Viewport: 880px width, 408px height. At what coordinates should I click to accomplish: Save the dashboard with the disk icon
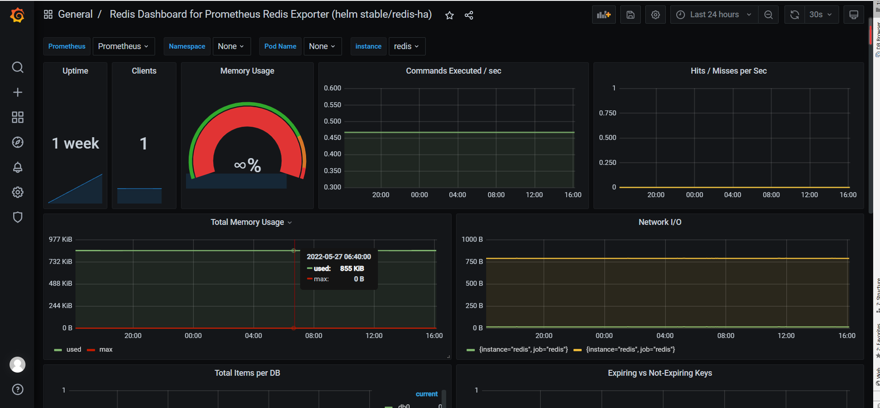point(630,15)
